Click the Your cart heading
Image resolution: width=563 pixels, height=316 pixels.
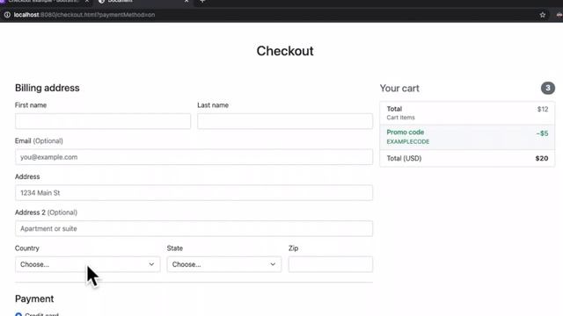click(399, 88)
